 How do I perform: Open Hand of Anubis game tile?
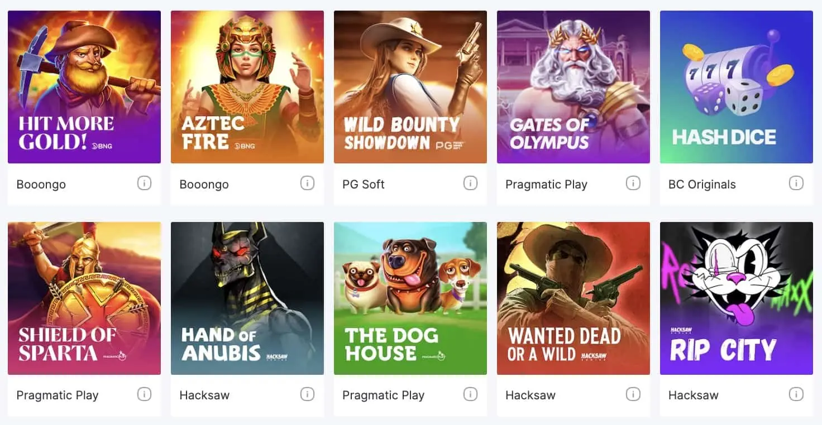tap(247, 298)
